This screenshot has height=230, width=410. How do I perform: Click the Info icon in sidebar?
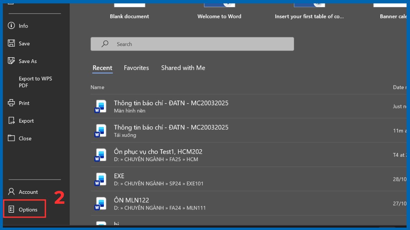click(11, 26)
